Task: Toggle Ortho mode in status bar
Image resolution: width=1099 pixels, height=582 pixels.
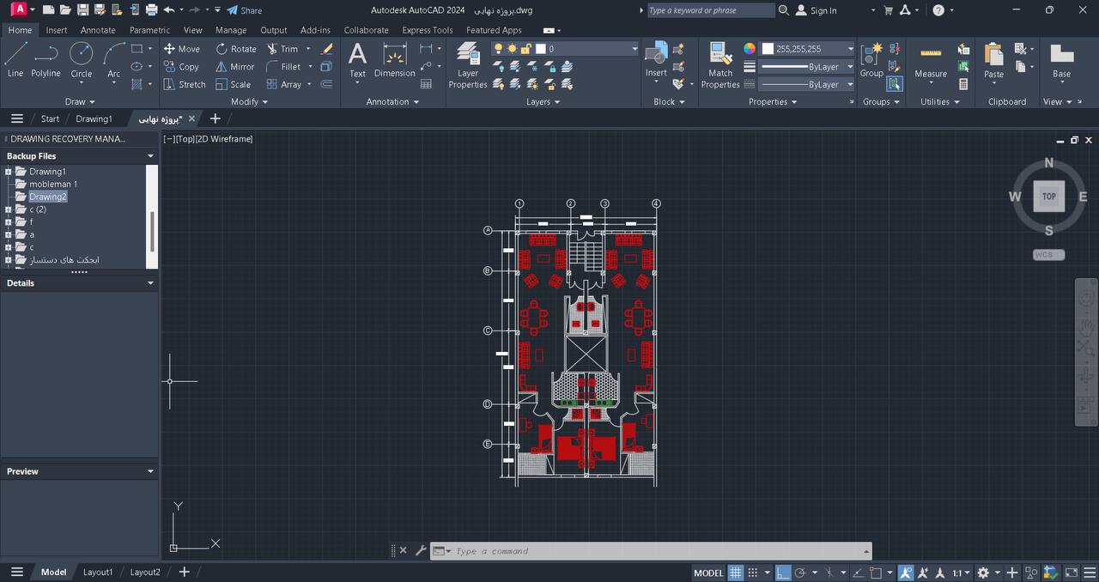Action: 782,573
